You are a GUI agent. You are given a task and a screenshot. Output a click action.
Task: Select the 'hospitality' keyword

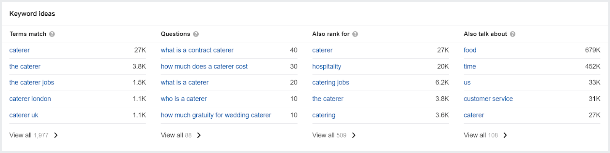pyautogui.click(x=327, y=67)
